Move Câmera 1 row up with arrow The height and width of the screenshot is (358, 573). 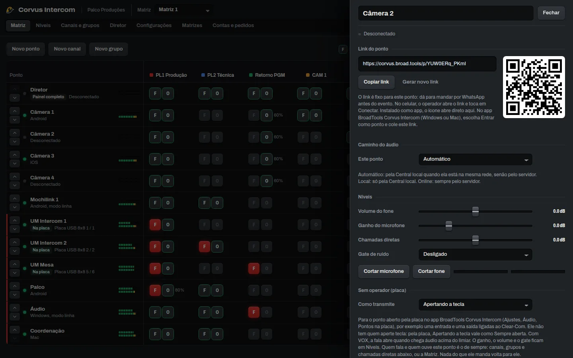coord(14,111)
